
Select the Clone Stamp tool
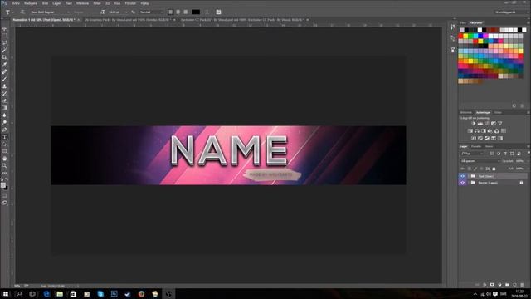(x=4, y=86)
